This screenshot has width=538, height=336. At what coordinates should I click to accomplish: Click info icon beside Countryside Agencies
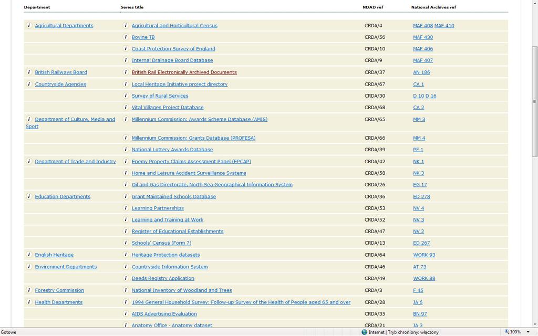(29, 84)
